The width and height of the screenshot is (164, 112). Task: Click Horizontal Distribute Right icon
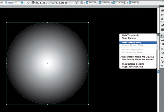pos(72,3)
